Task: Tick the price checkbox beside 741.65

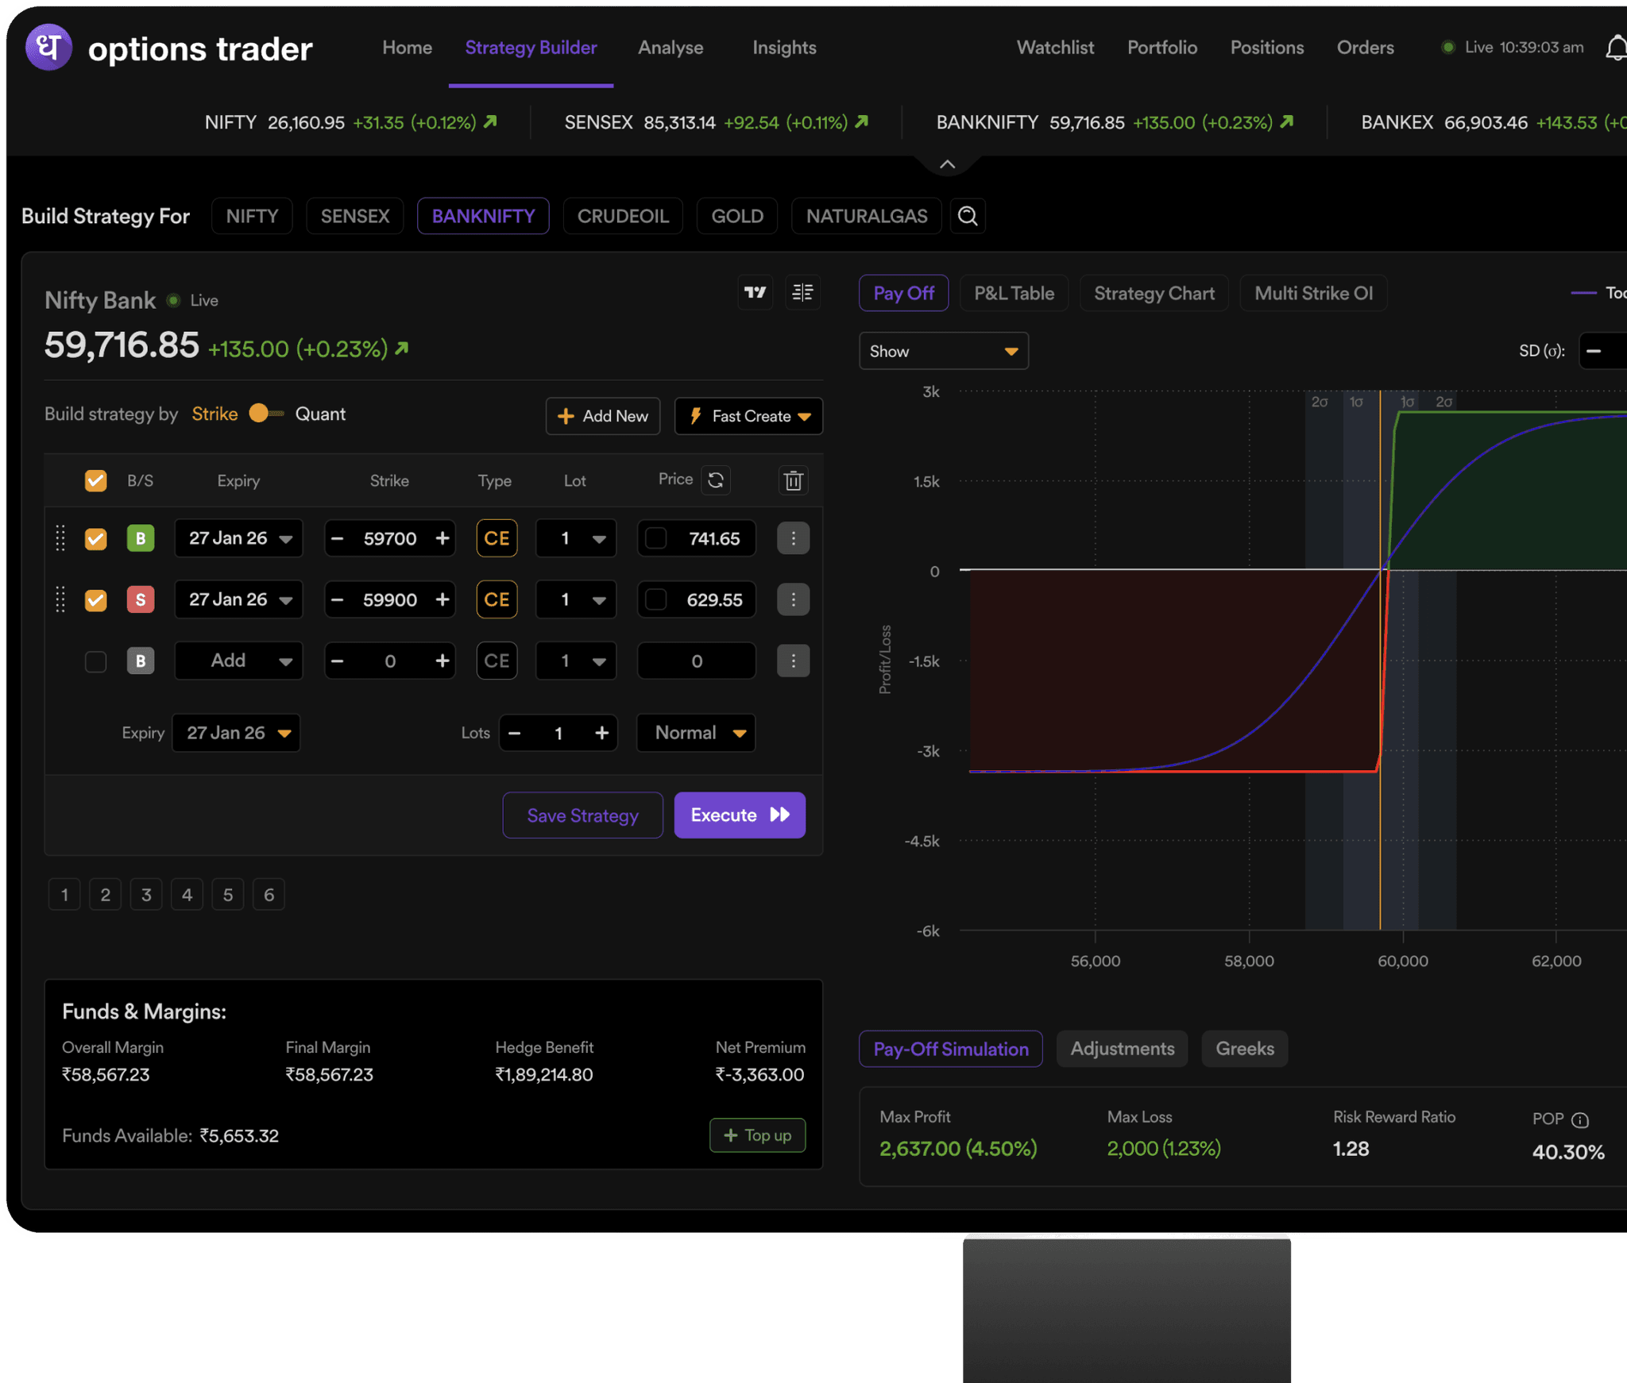Action: point(656,538)
